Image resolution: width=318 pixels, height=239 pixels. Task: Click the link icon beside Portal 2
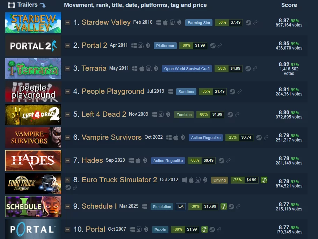219,46
